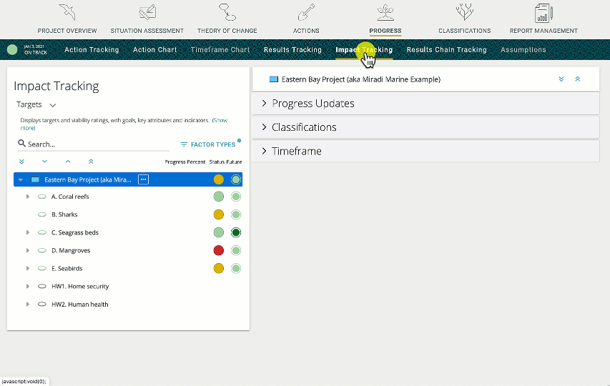Click the expand all double-chevron in the tree toolbar
This screenshot has height=386, width=610.
21,162
